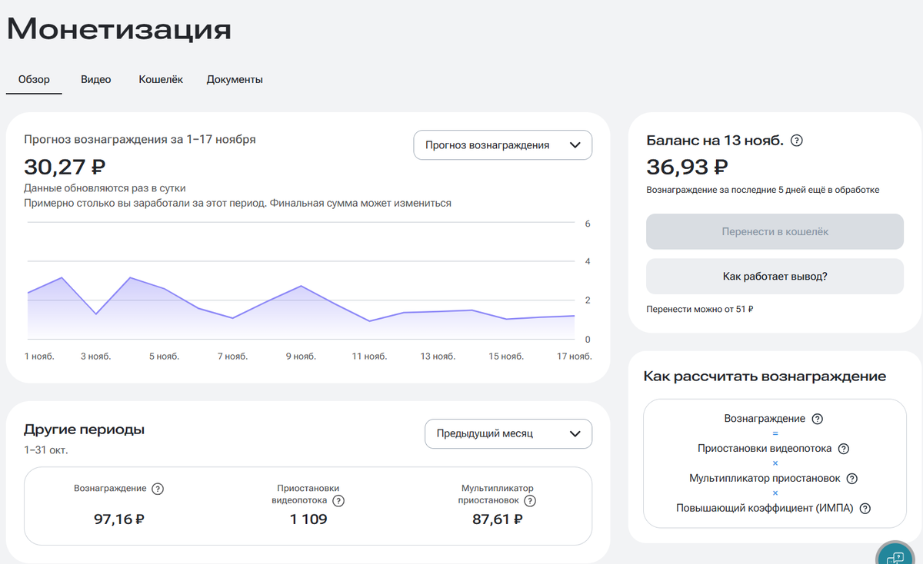Click the forecast amount 30,27 ₽
Screen dimensions: 923x564
[x=65, y=167]
